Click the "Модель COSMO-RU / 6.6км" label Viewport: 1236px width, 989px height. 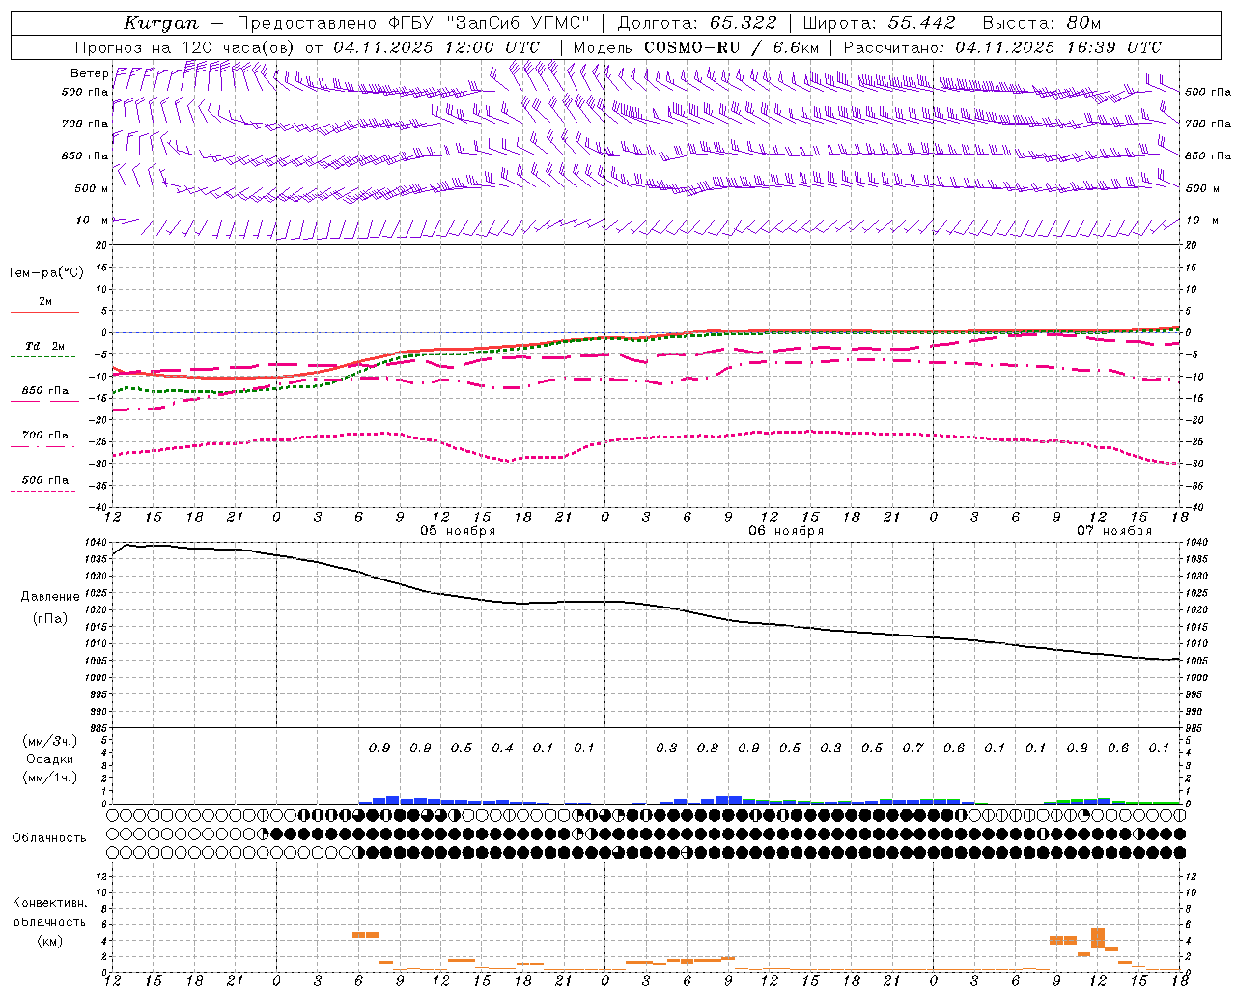point(696,47)
